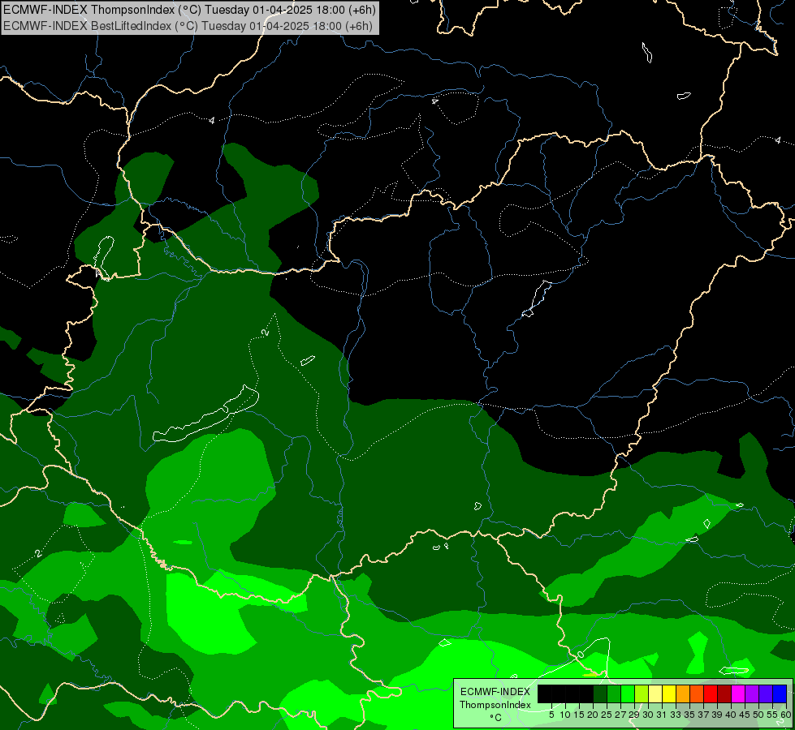
Task: Select the purple 45–50 legend swatch
Action: pyautogui.click(x=753, y=694)
